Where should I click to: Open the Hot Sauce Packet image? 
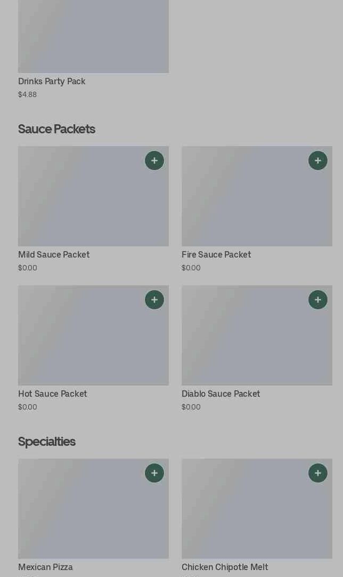(x=80, y=341)
